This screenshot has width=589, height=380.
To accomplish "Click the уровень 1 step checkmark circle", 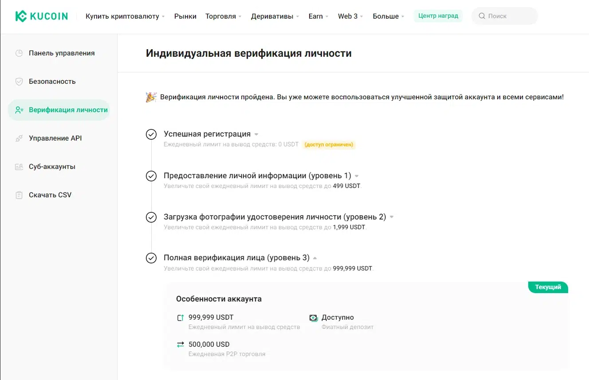I will (151, 176).
